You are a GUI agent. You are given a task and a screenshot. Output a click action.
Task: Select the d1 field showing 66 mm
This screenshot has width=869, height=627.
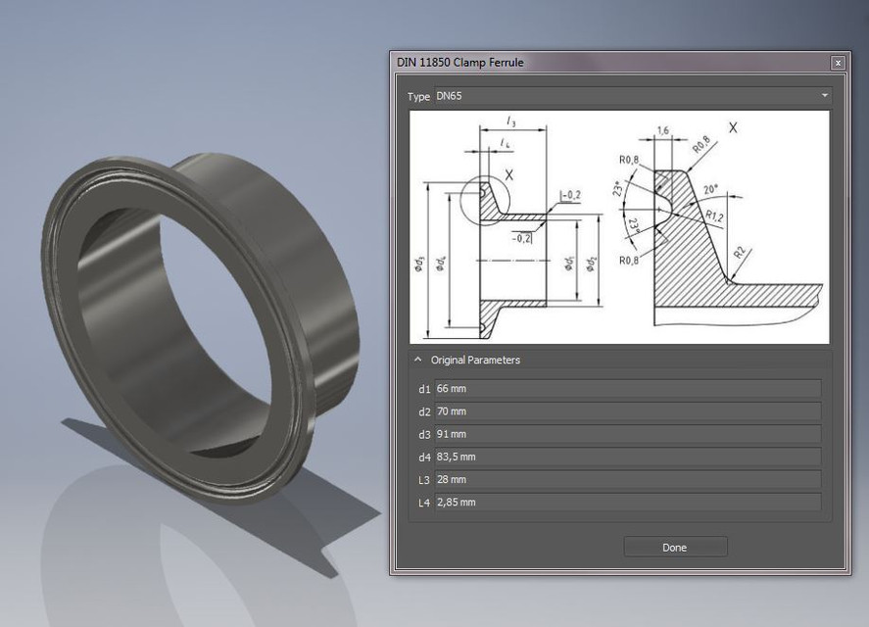tap(627, 388)
